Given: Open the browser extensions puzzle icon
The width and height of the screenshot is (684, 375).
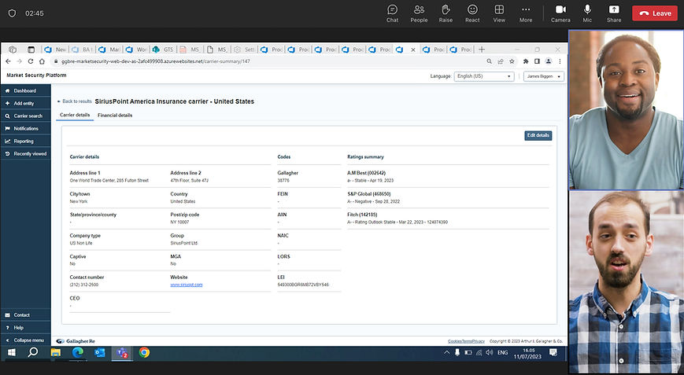Looking at the screenshot, I should [x=526, y=61].
